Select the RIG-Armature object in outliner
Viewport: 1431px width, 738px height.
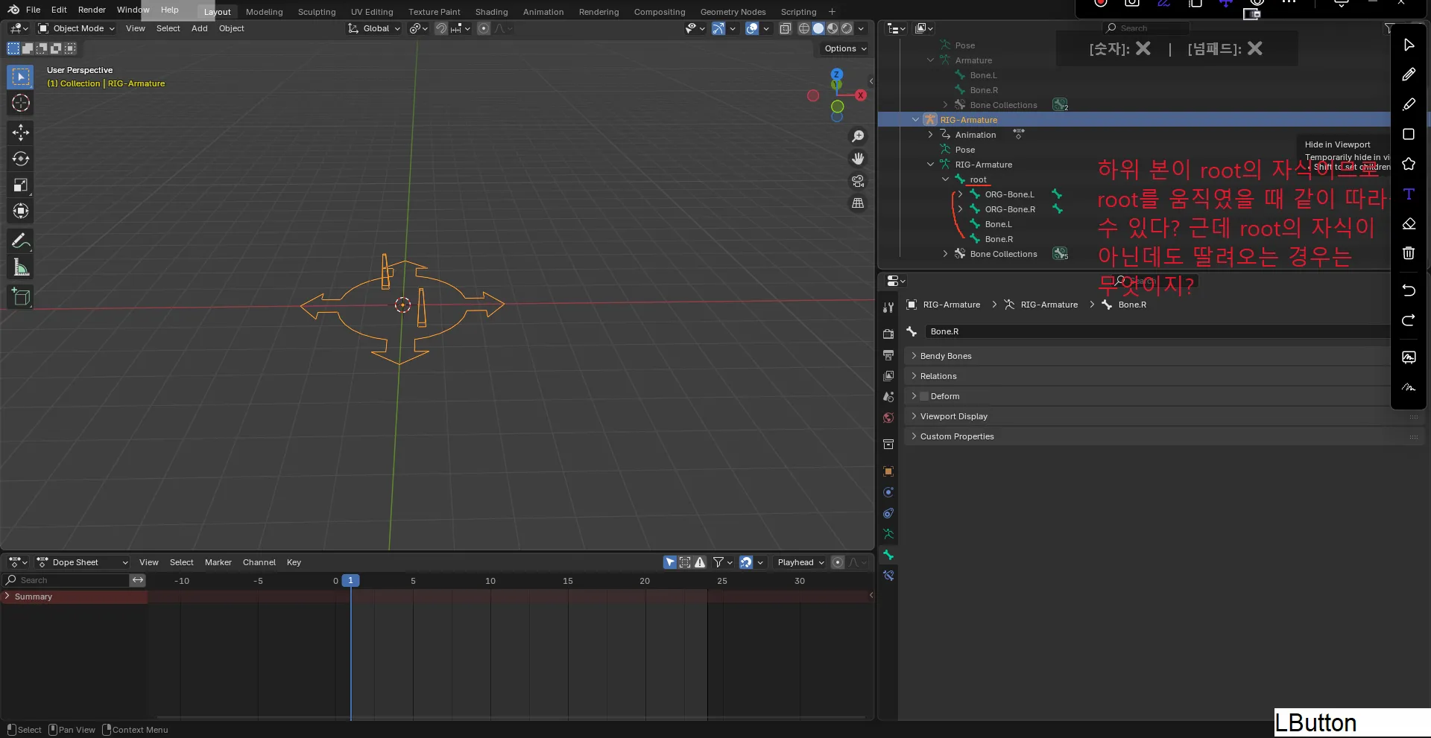pos(968,120)
